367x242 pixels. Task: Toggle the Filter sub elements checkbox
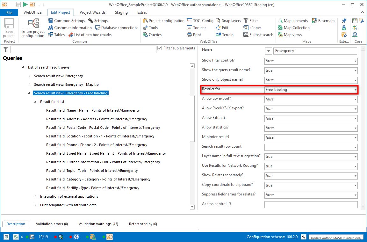click(x=160, y=48)
